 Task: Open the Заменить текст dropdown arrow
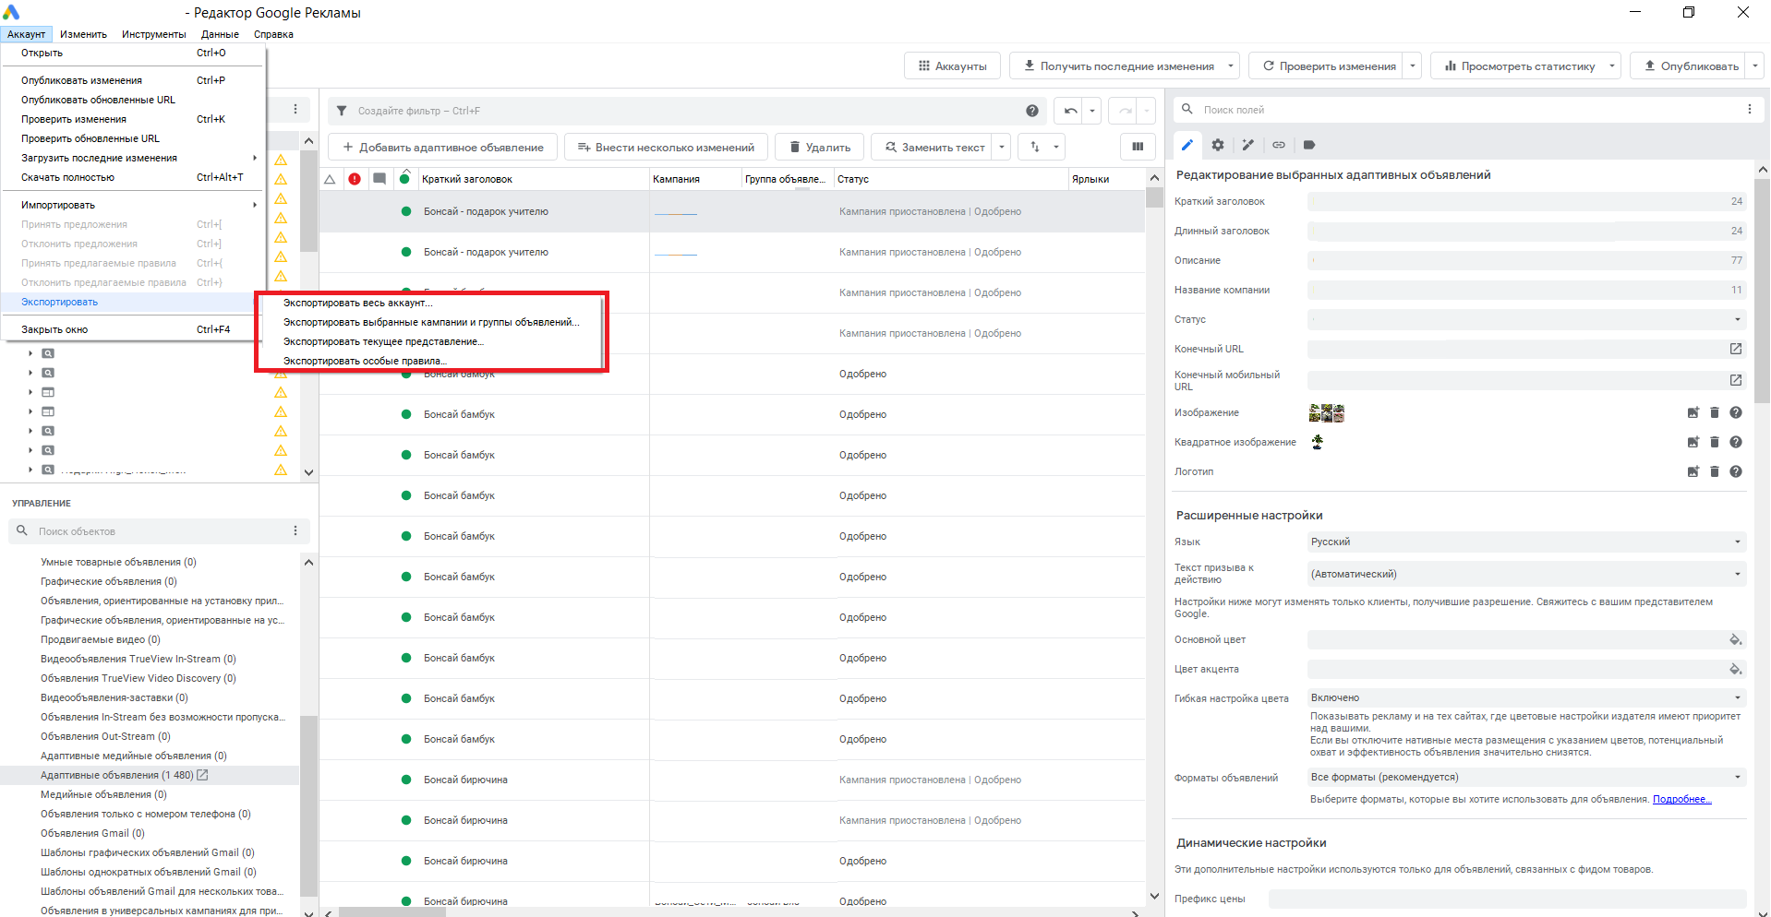pyautogui.click(x=1002, y=147)
